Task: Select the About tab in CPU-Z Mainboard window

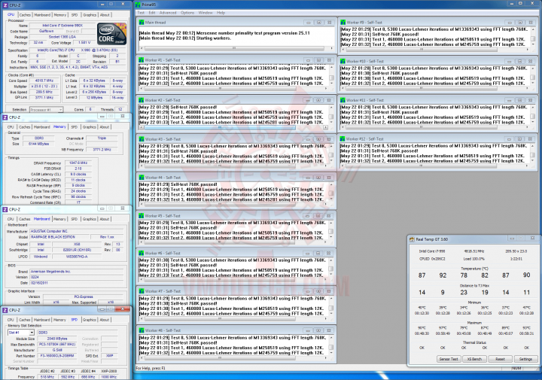Action: 105,219
